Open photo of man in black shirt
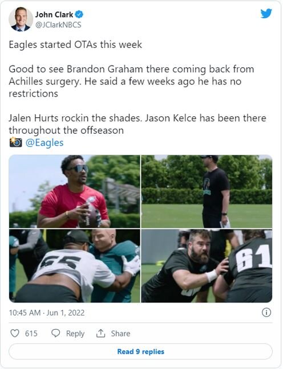The height and width of the screenshot is (369, 283). pos(207,191)
